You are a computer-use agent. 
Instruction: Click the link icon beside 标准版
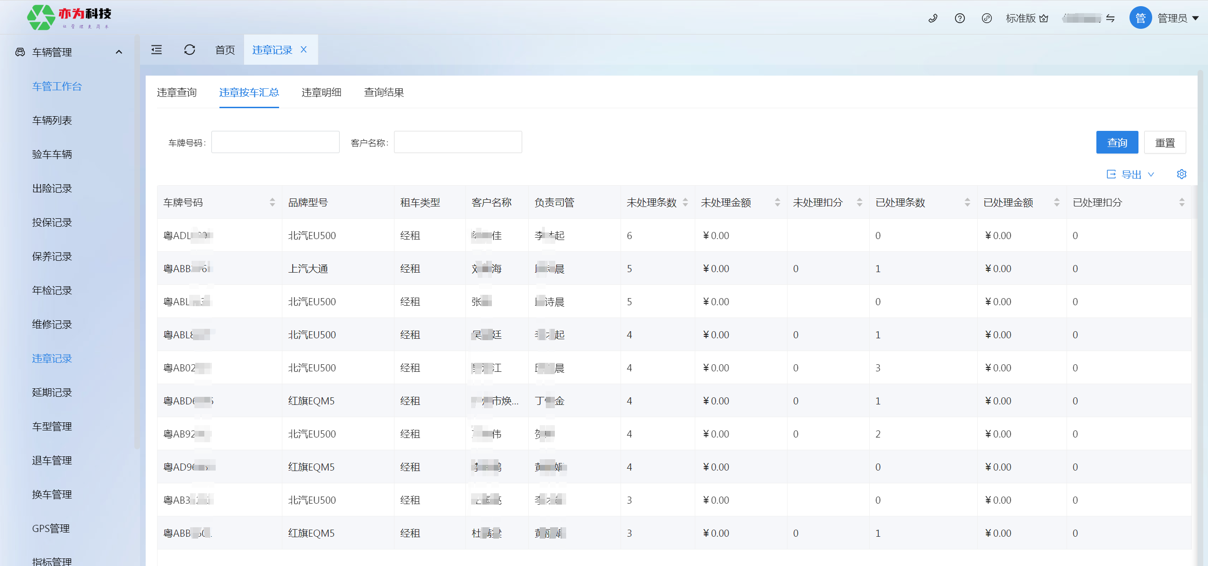pyautogui.click(x=987, y=18)
